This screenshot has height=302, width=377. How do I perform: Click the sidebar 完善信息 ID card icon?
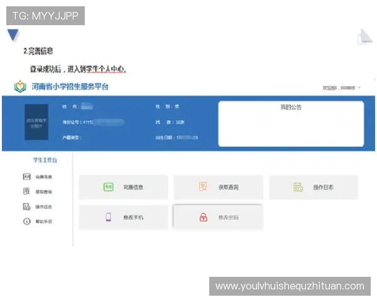pos(26,177)
